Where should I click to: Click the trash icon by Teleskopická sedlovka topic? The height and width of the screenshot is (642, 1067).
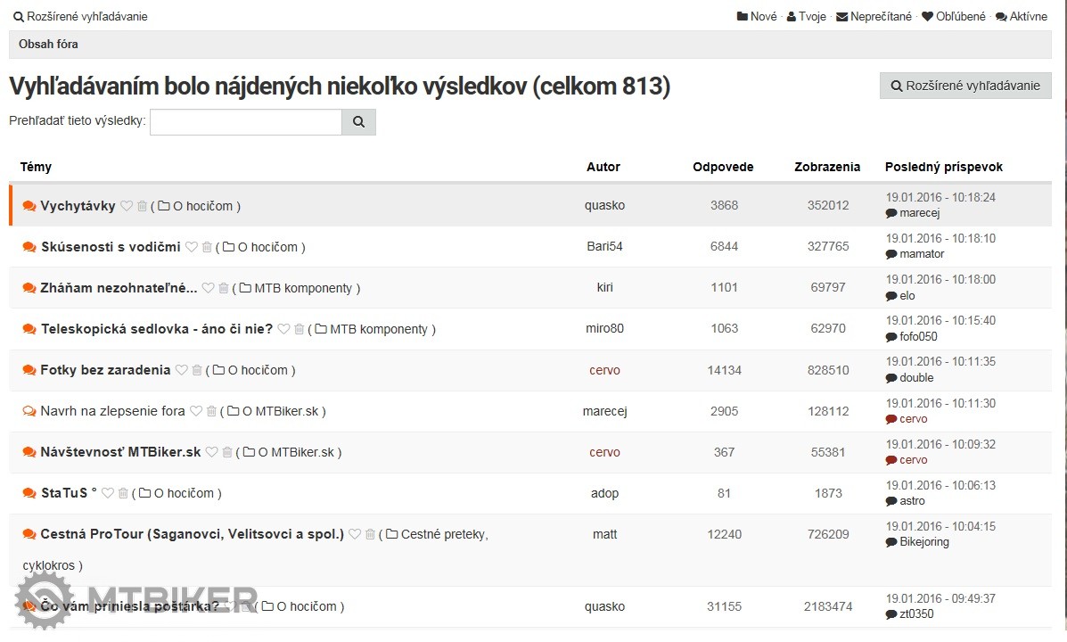(x=300, y=329)
